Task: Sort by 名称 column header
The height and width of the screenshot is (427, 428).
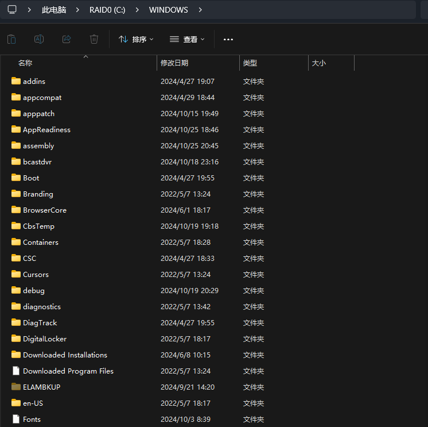Action: 25,63
